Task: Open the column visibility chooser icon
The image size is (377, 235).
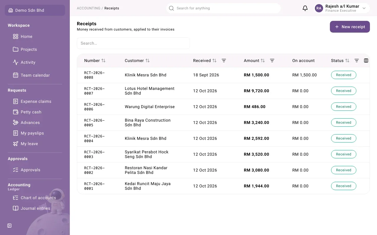Action: tap(366, 61)
